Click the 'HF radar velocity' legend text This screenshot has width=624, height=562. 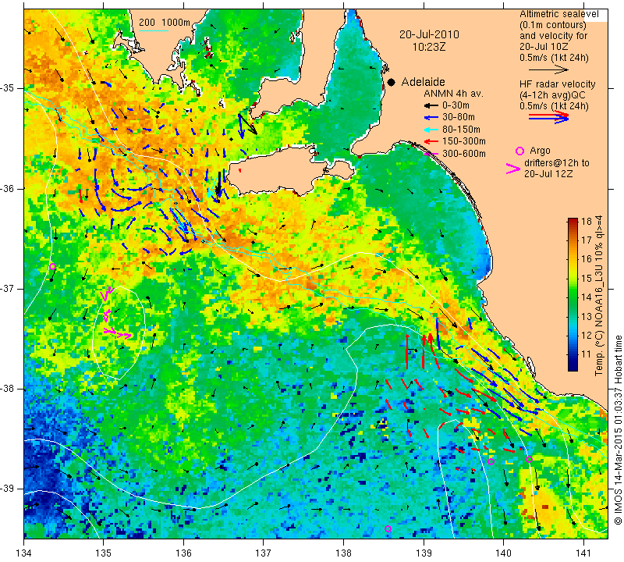point(557,84)
